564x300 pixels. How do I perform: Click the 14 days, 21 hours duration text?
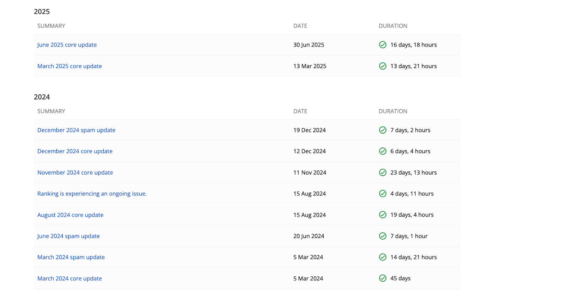tap(413, 257)
